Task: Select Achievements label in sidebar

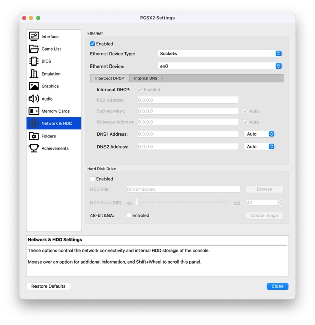Action: [55, 148]
